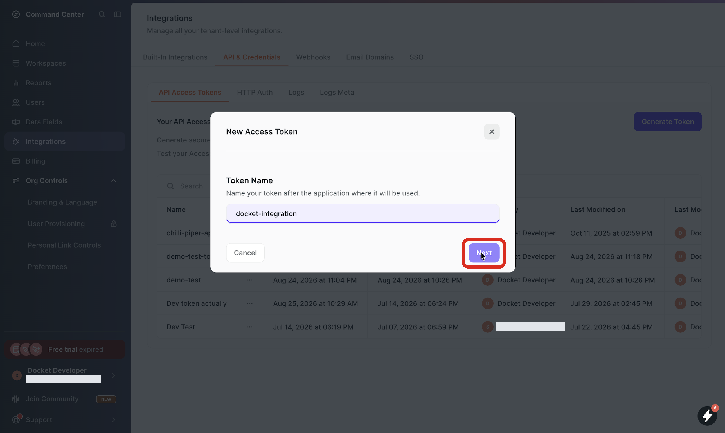Close the New Access Token dialog
This screenshot has width=725, height=433.
tap(492, 131)
